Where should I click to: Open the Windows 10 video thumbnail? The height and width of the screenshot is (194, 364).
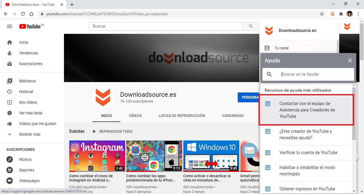coord(211,156)
